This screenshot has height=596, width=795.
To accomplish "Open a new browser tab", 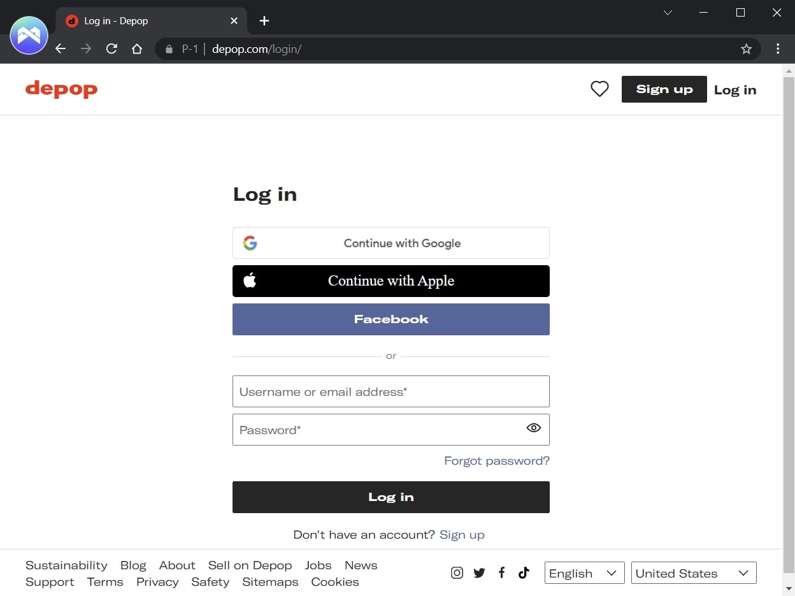I will [x=264, y=21].
